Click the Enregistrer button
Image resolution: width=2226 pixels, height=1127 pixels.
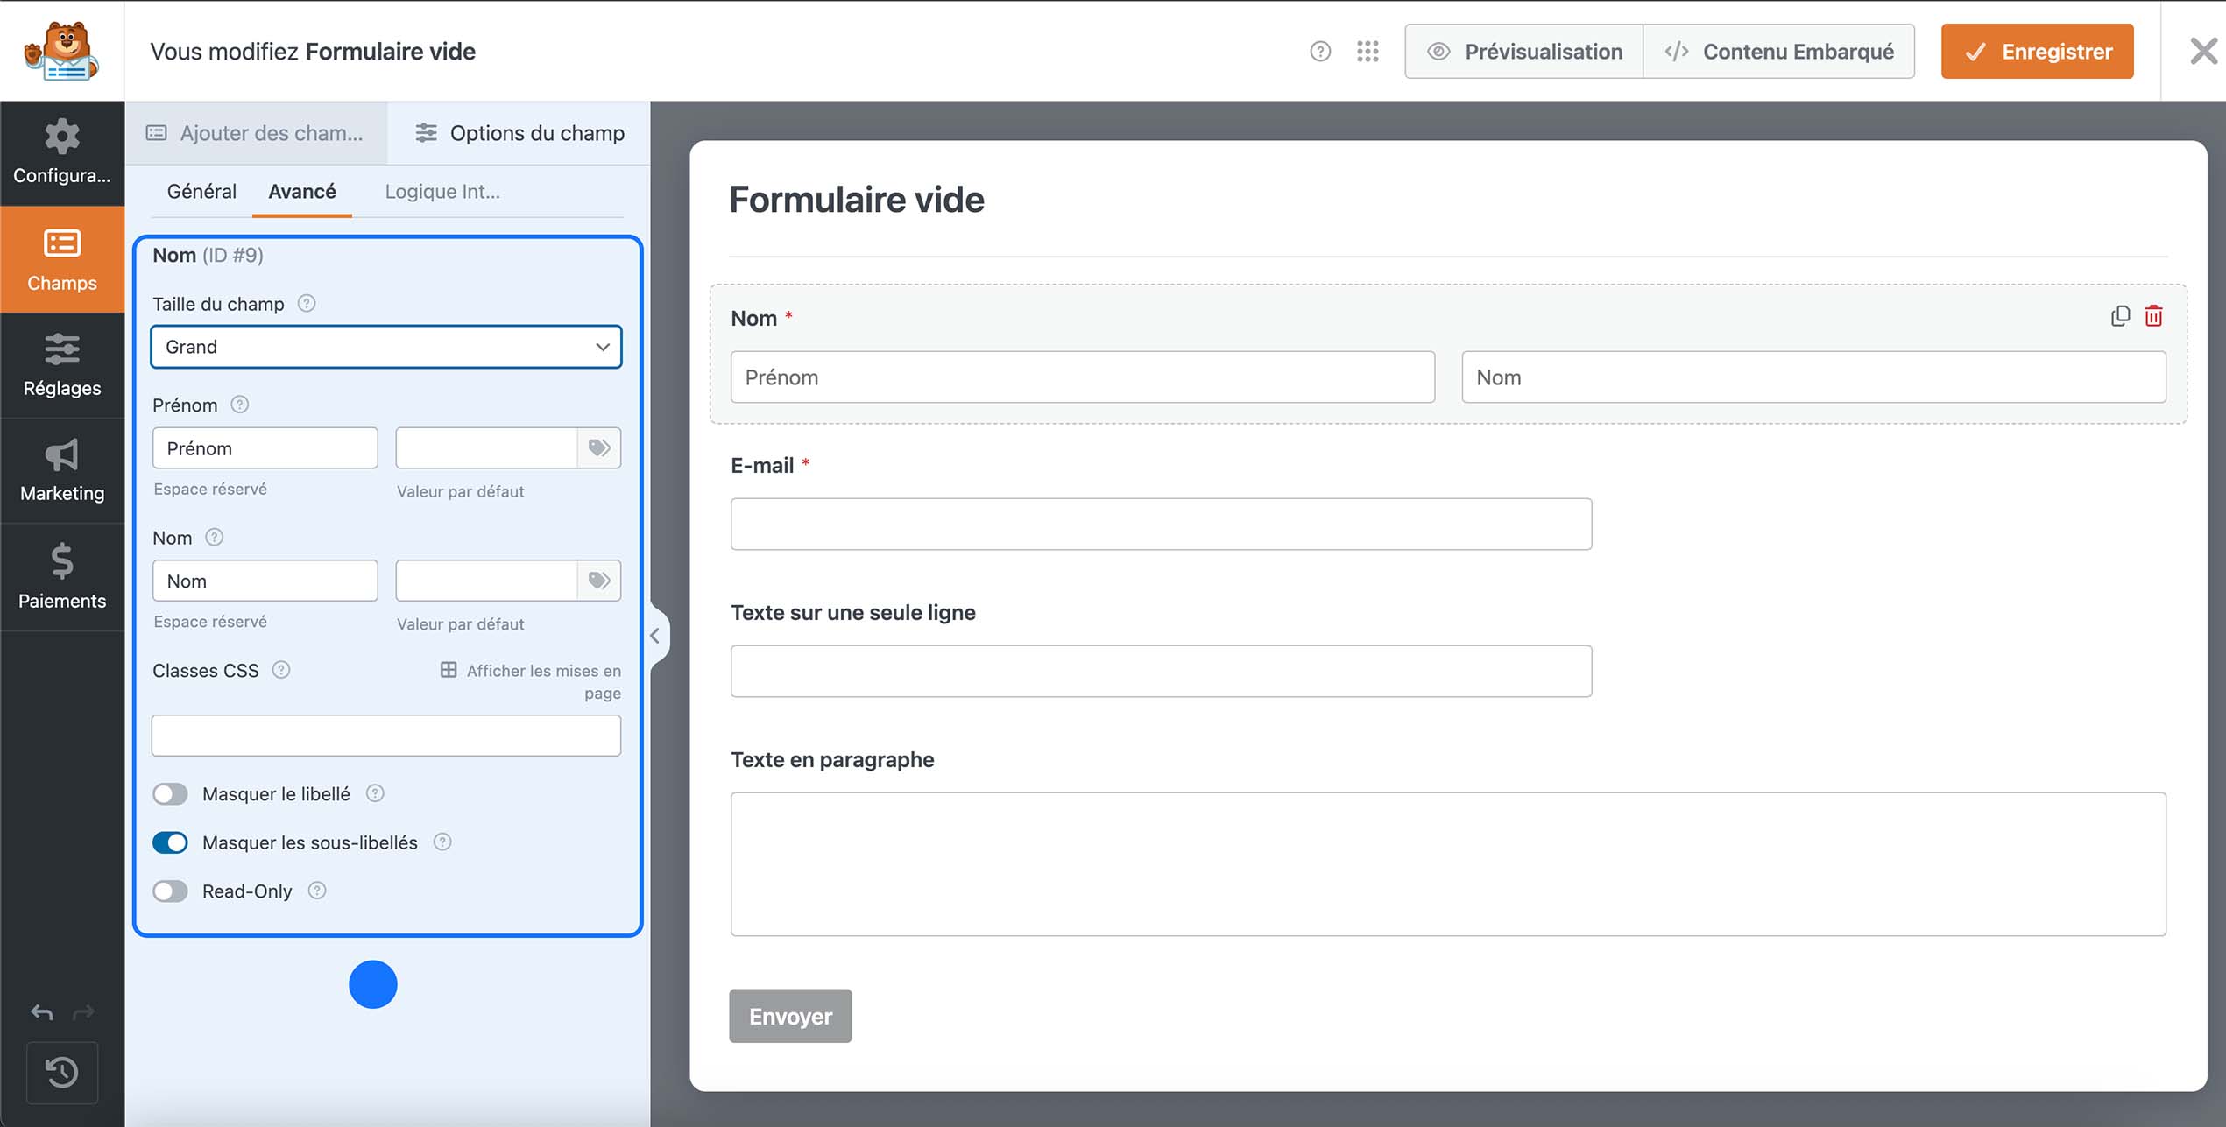tap(2037, 51)
